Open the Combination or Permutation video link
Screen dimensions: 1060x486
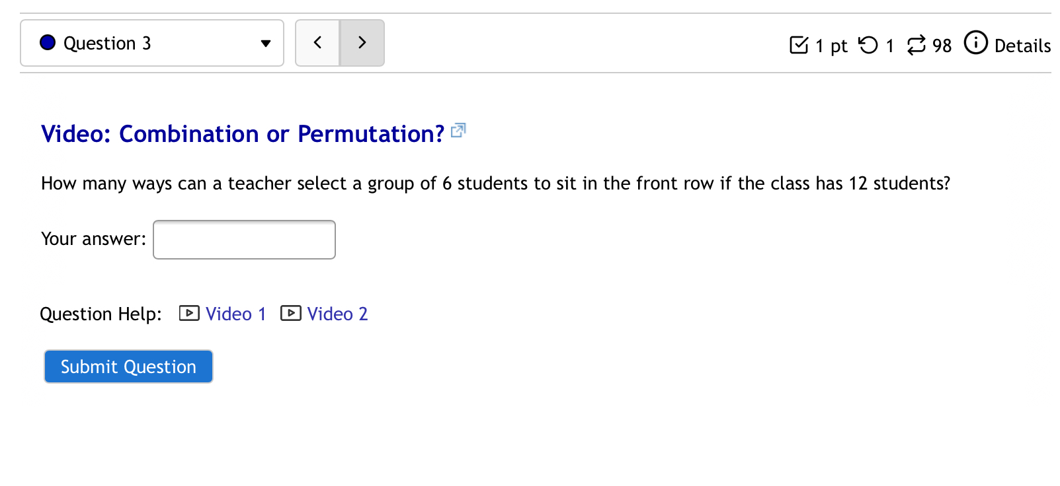click(241, 134)
